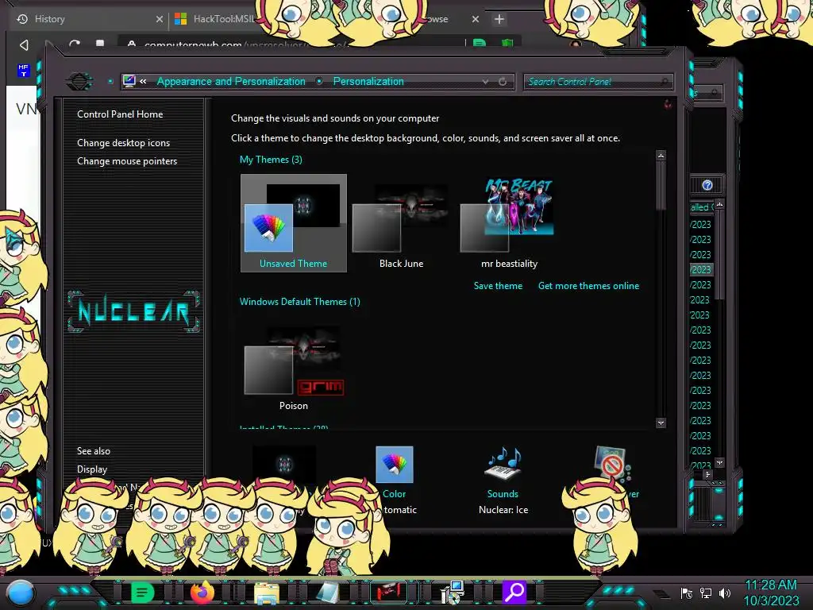Click the network tray icon
Screen dimensions: 813x610
point(705,593)
